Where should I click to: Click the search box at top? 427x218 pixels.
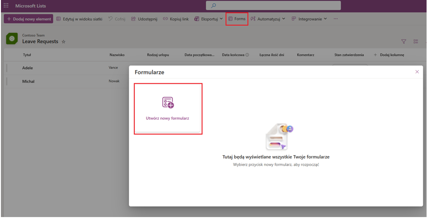(x=273, y=6)
